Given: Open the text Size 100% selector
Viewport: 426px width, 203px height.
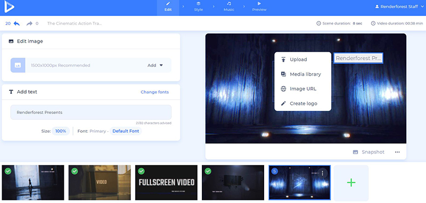Looking at the screenshot, I should click(61, 131).
